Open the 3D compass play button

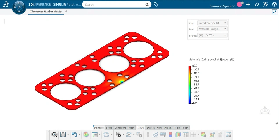[x=19, y=7]
